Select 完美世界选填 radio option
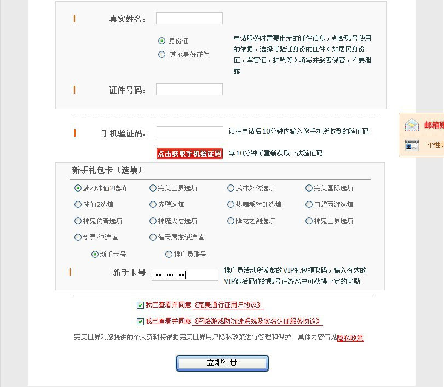The height and width of the screenshot is (387, 444). [153, 188]
